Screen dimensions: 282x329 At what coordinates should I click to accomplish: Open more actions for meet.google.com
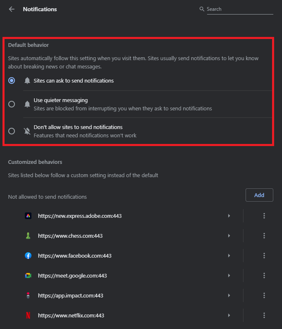[264, 275]
